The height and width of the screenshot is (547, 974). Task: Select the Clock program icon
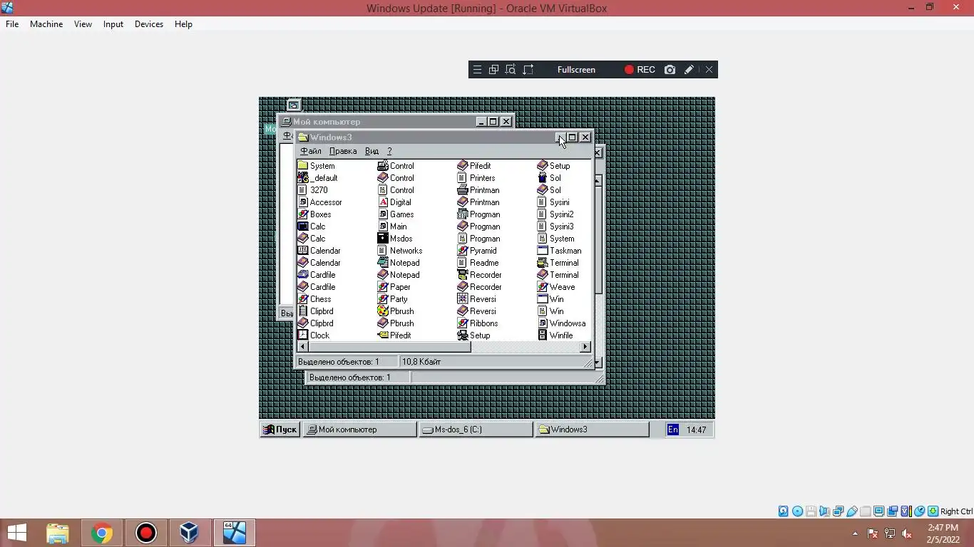[x=314, y=335]
